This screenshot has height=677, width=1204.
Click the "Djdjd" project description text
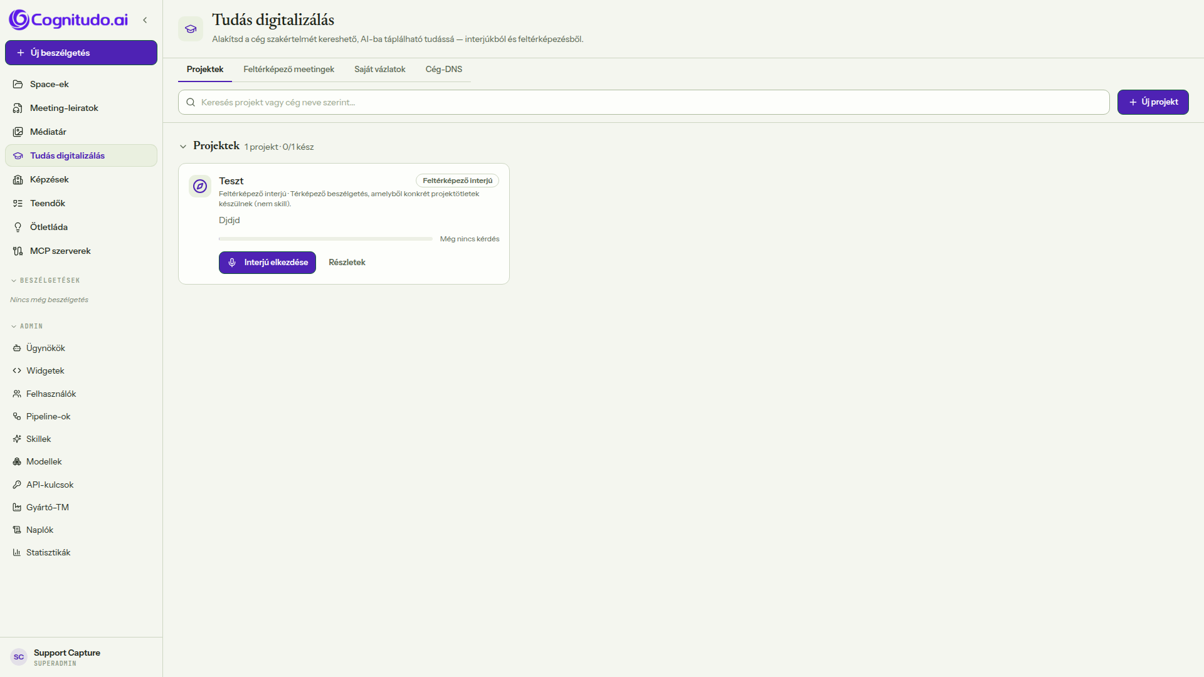pyautogui.click(x=230, y=220)
